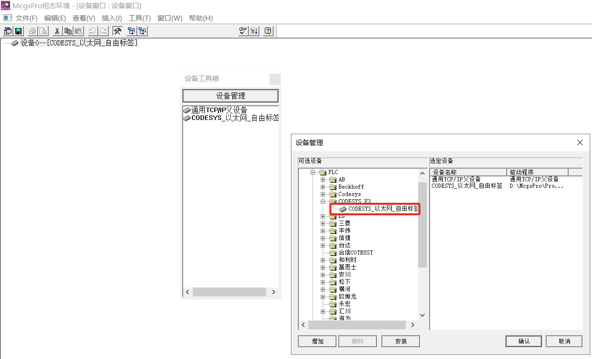Click left arrow of 设备工具箱 horizontal scrollbar
This screenshot has height=359, width=592.
pos(187,292)
